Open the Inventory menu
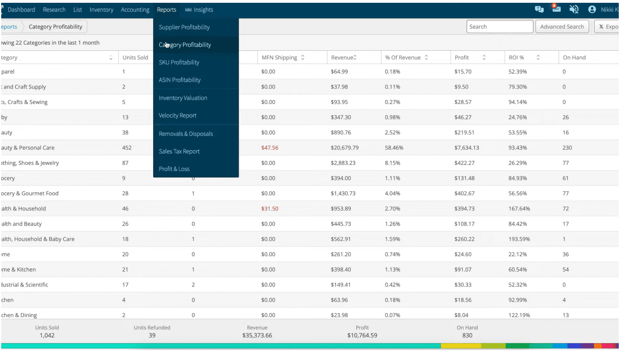620x354 pixels. pos(101,10)
